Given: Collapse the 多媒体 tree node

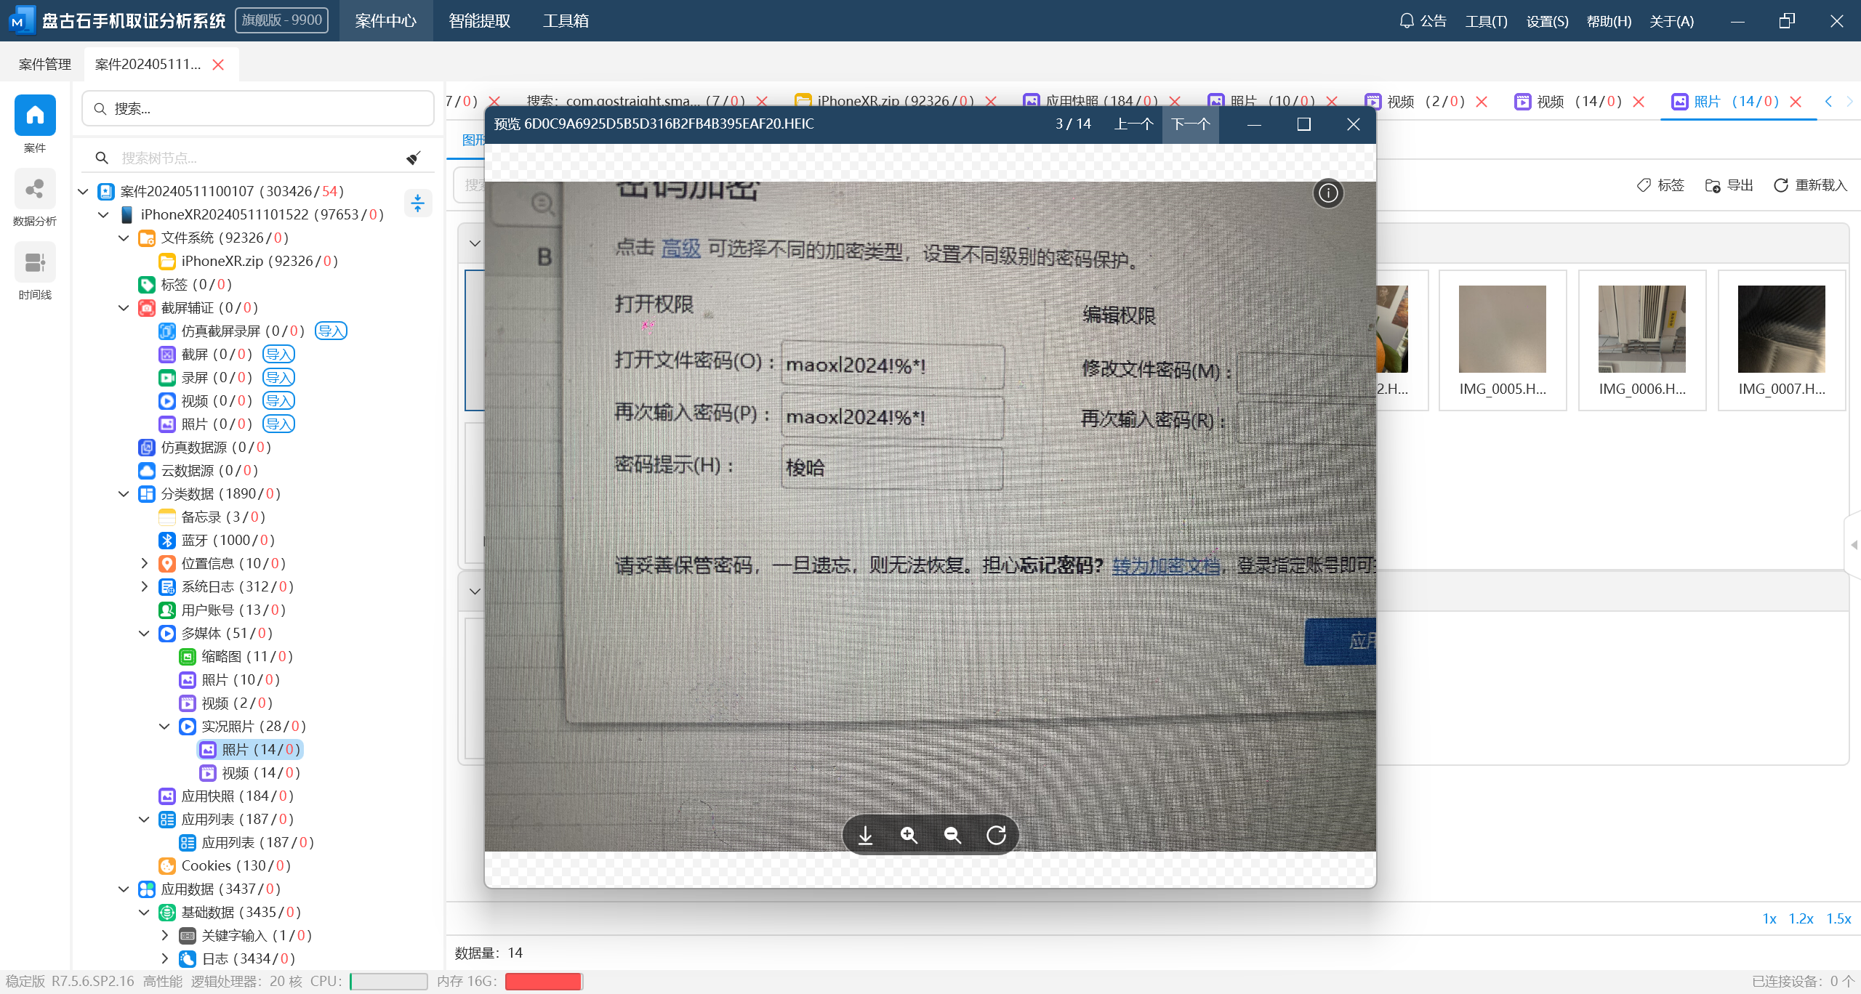Looking at the screenshot, I should pos(144,634).
